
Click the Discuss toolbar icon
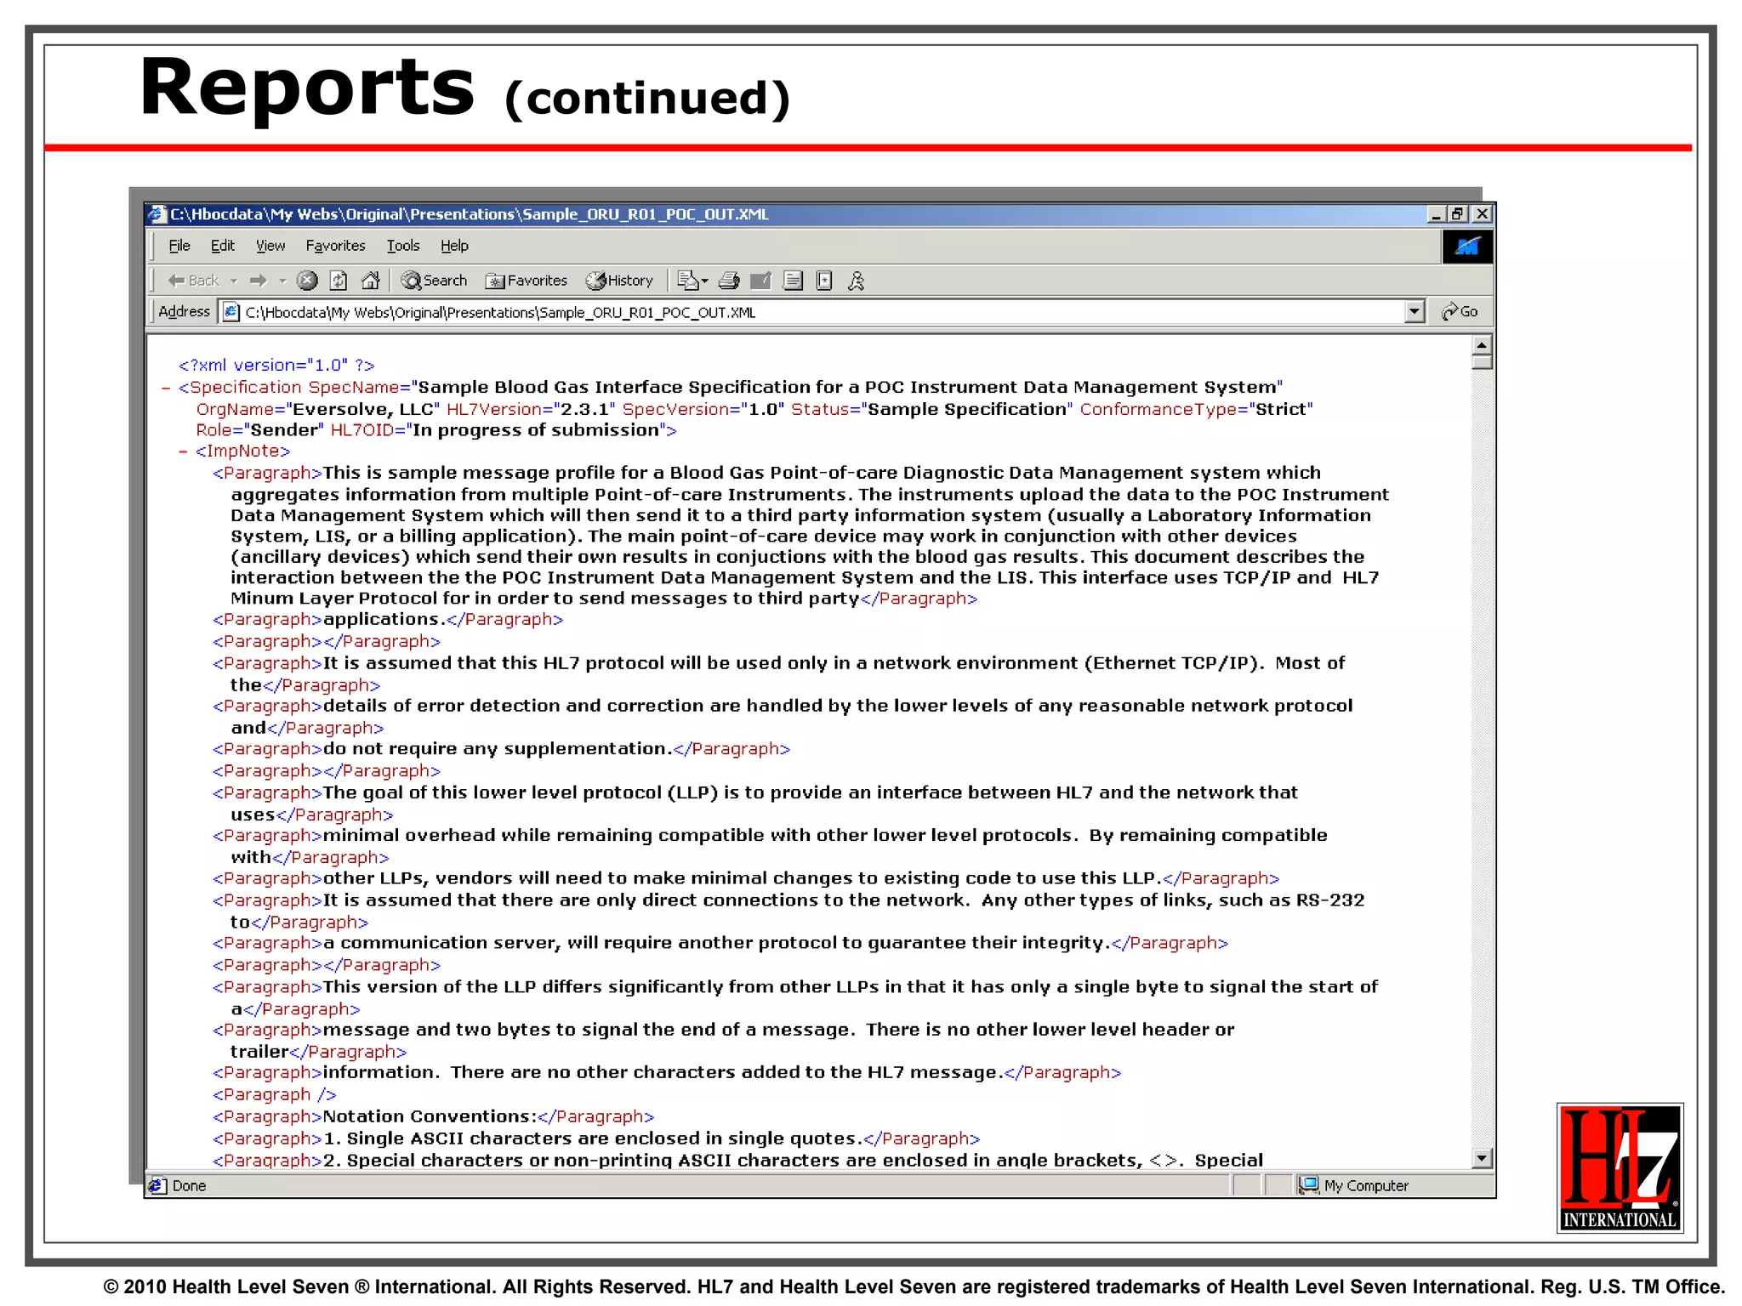[x=793, y=280]
